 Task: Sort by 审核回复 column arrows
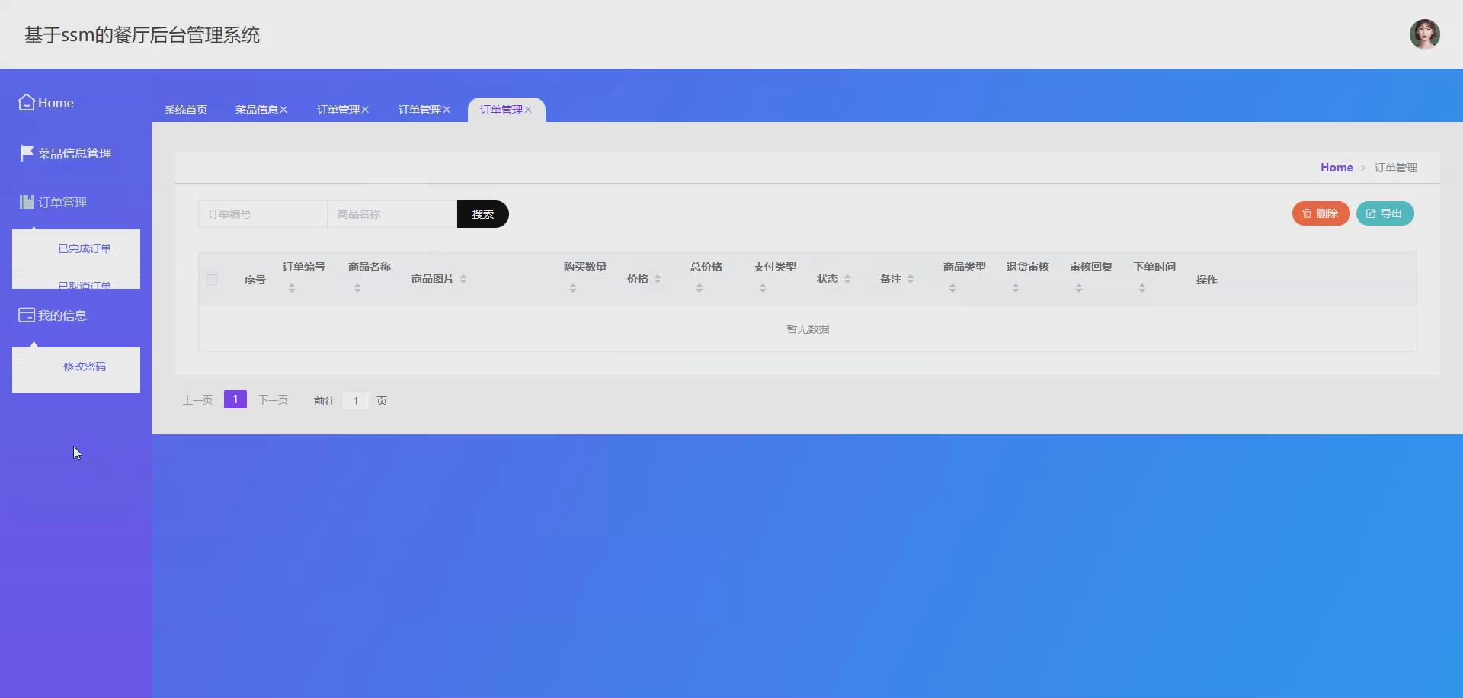point(1079,288)
